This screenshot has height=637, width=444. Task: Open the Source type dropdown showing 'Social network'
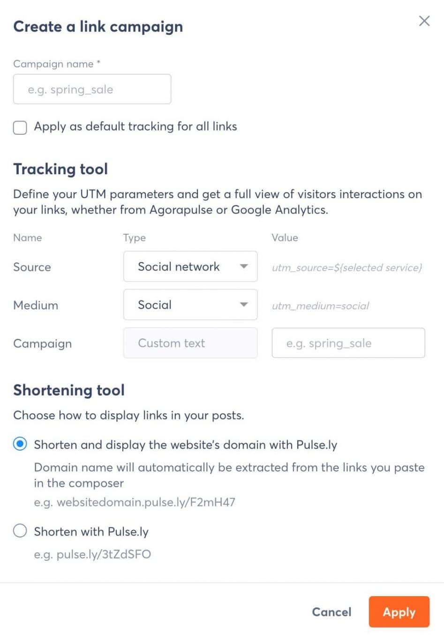pyautogui.click(x=190, y=267)
